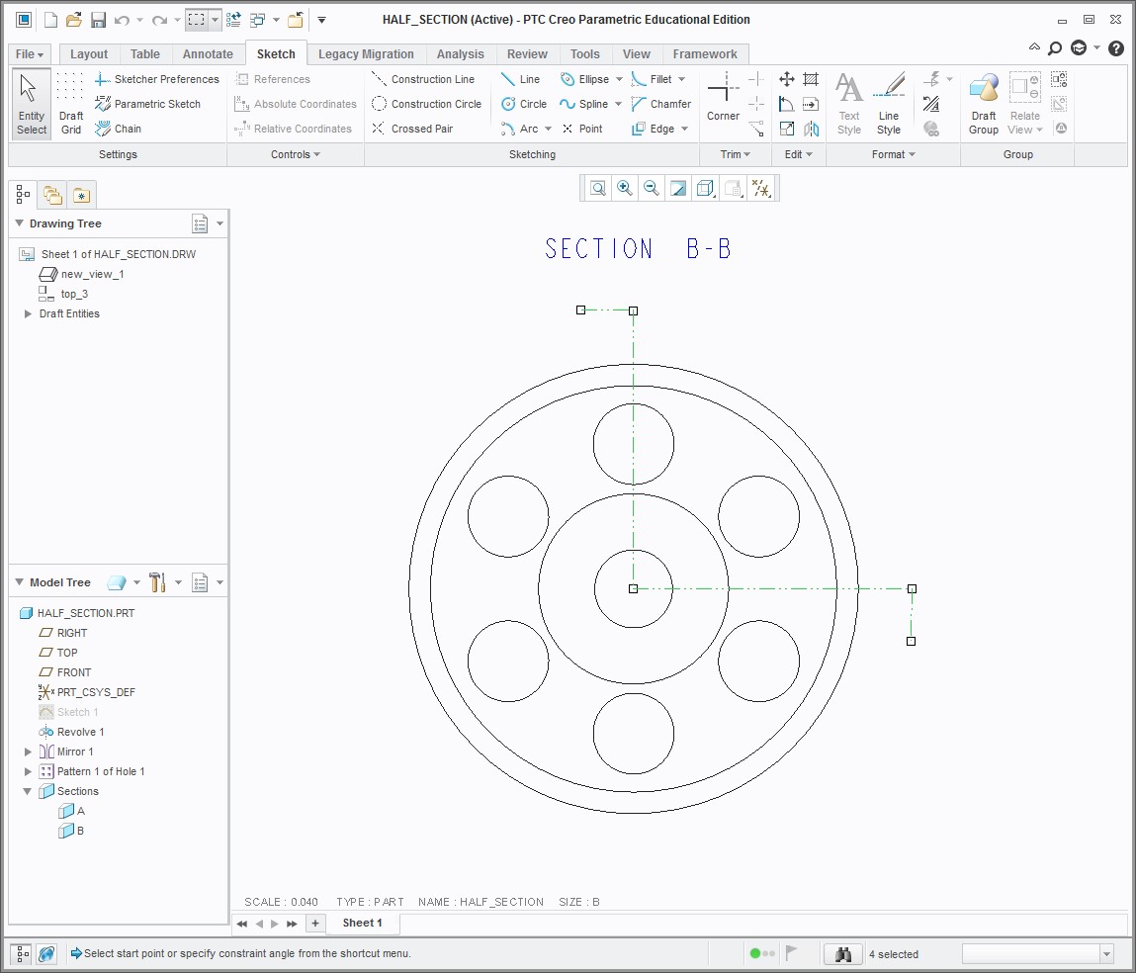Select Revolve 1 feature
Viewport: 1136px width, 973px height.
(72, 732)
